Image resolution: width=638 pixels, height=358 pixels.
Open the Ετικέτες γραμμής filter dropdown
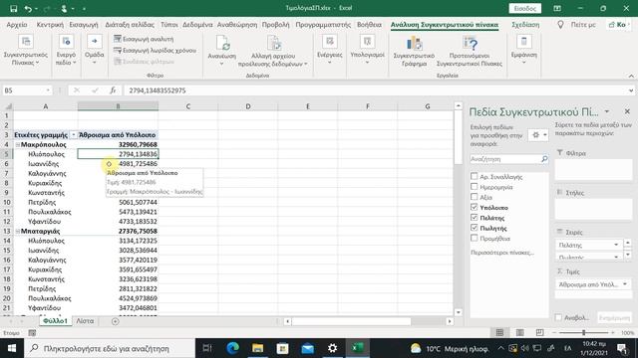[74, 135]
